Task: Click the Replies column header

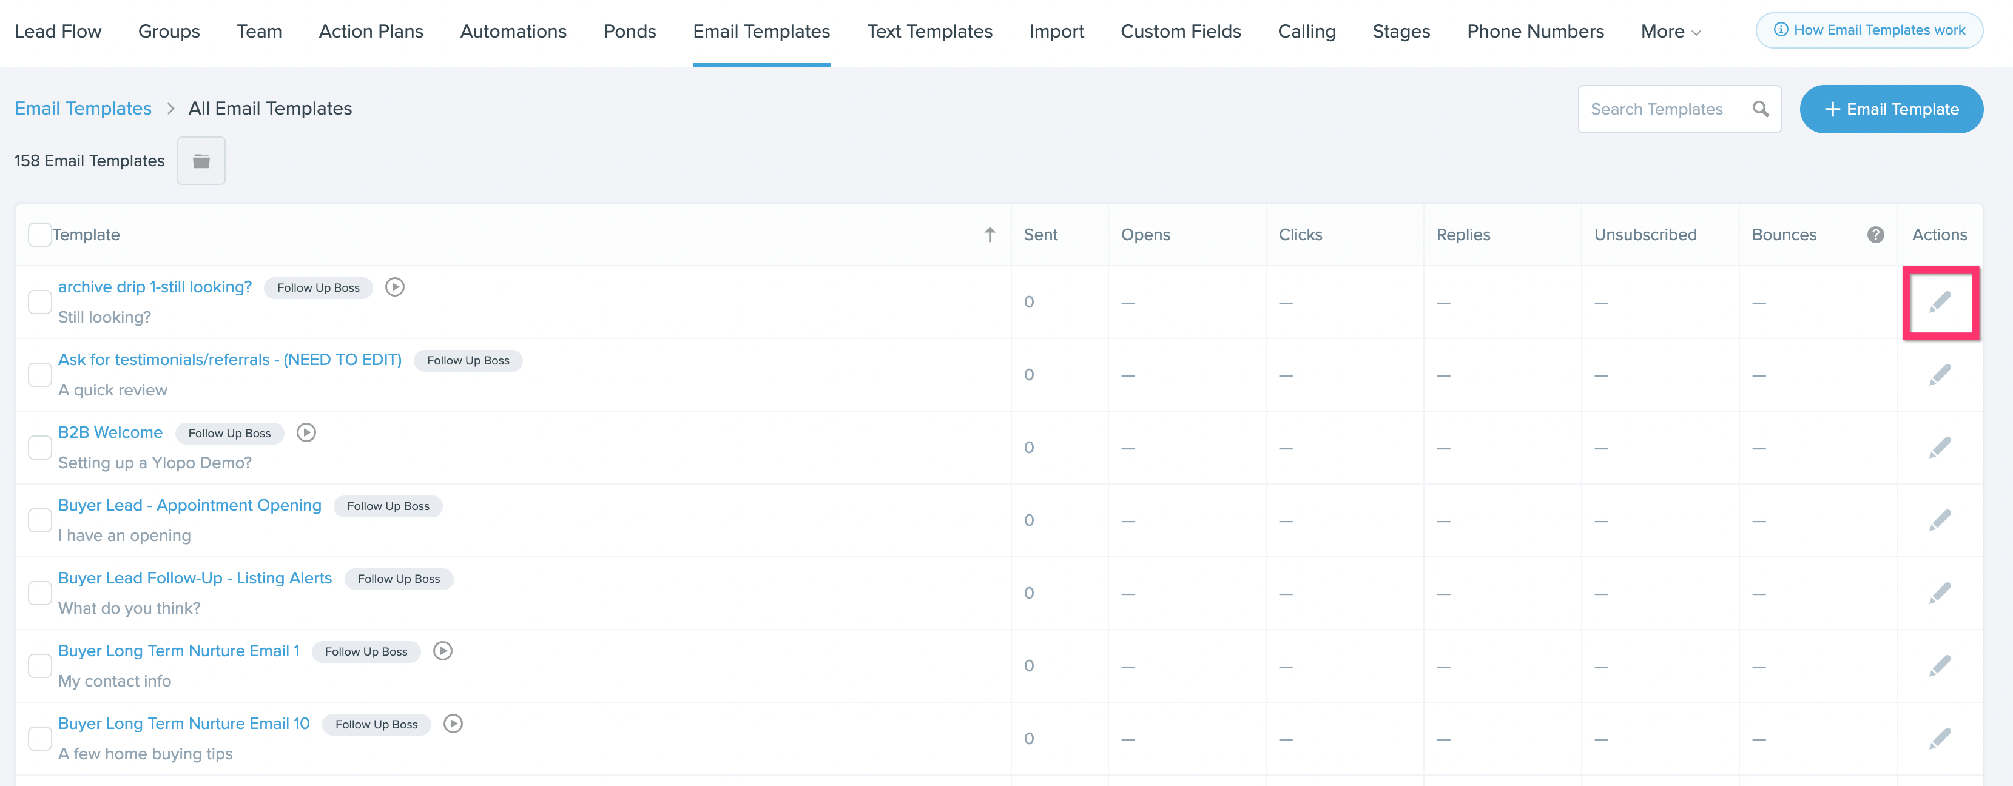Action: (x=1463, y=235)
